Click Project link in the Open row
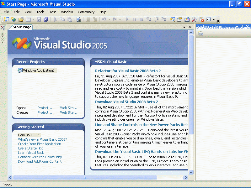Viewport: 251px width, 188px height. point(45,108)
